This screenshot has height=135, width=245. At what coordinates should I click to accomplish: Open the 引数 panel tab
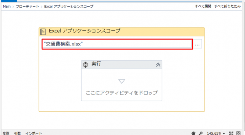(17, 133)
